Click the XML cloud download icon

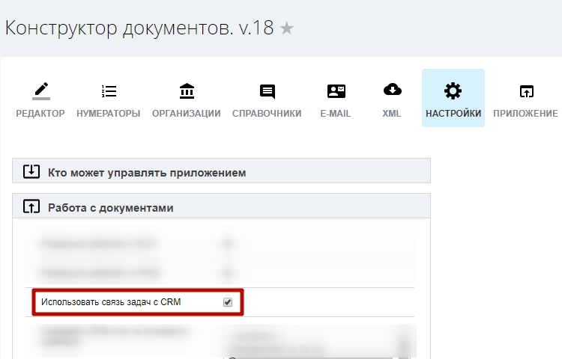coord(392,90)
